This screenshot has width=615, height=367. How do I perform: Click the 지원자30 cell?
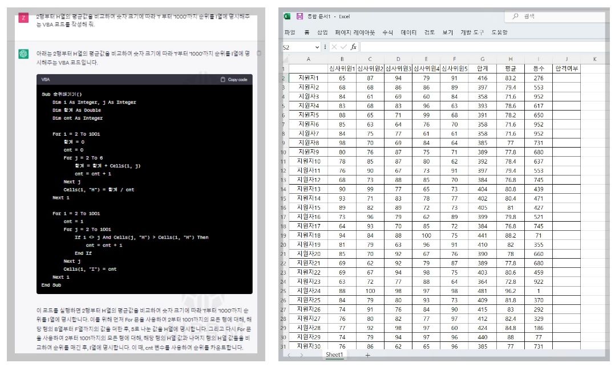click(308, 346)
